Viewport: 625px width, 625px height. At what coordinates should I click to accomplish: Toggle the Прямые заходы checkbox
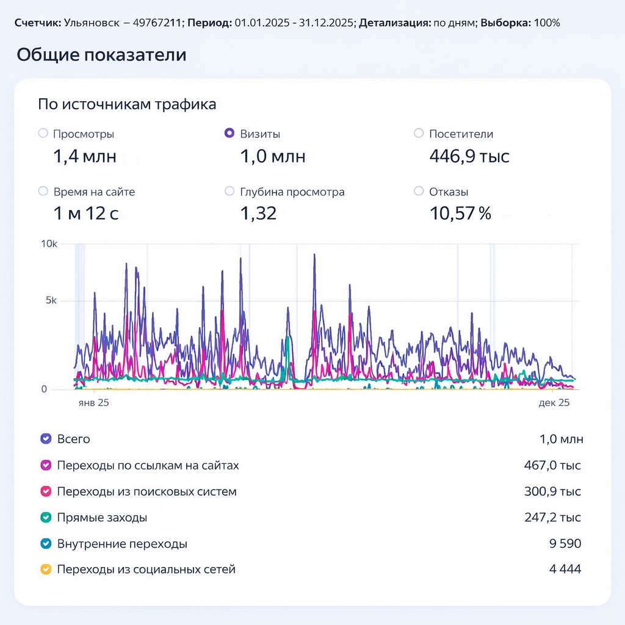pyautogui.click(x=45, y=518)
